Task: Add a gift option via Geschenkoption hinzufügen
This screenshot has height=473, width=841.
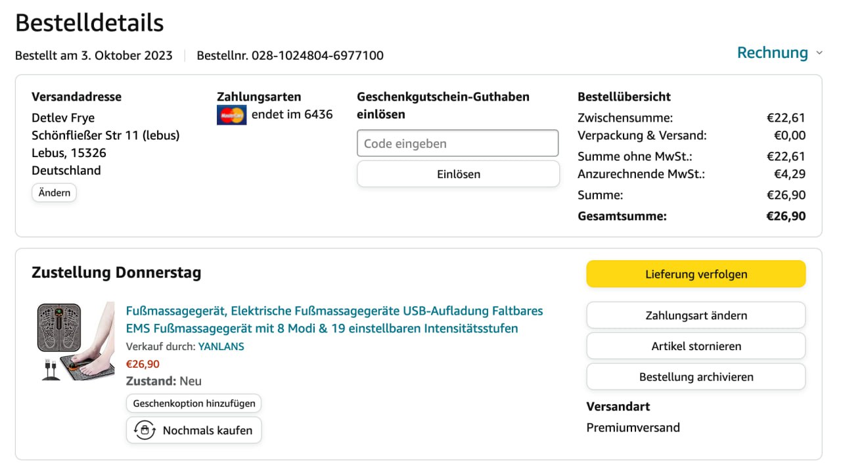Action: pos(194,403)
